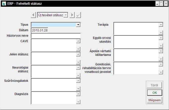Click the ERP application icon in title bar
169x110 pixels.
pos(4,4)
